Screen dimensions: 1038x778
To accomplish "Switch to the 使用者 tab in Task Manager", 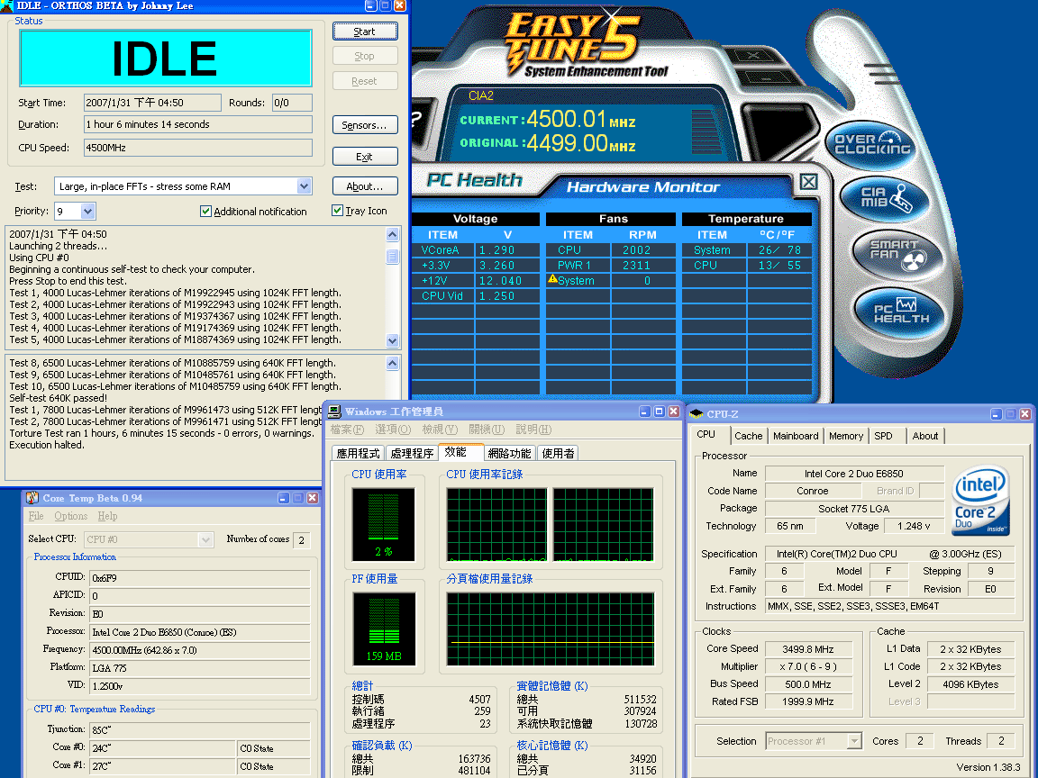I will [558, 453].
